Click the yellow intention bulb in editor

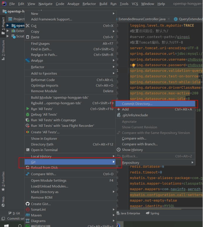[x=133, y=65]
